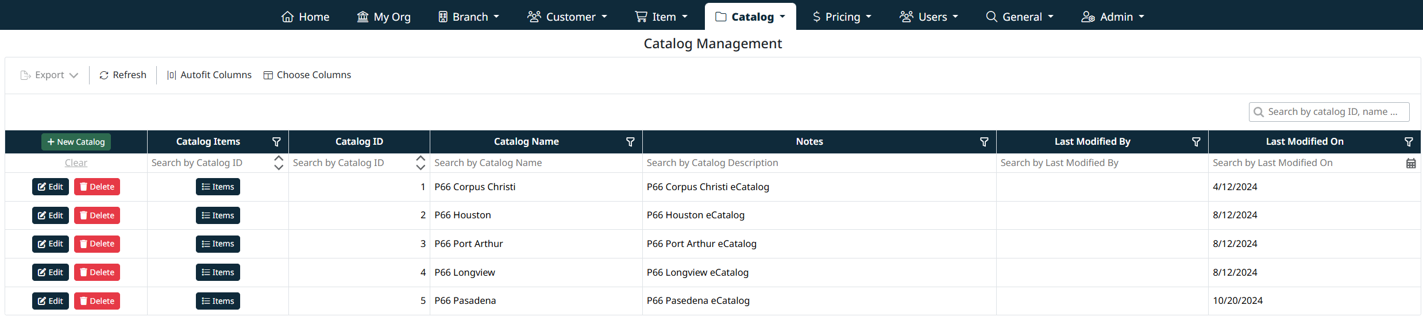This screenshot has height=332, width=1423.
Task: Create a new catalog
Action: point(76,142)
